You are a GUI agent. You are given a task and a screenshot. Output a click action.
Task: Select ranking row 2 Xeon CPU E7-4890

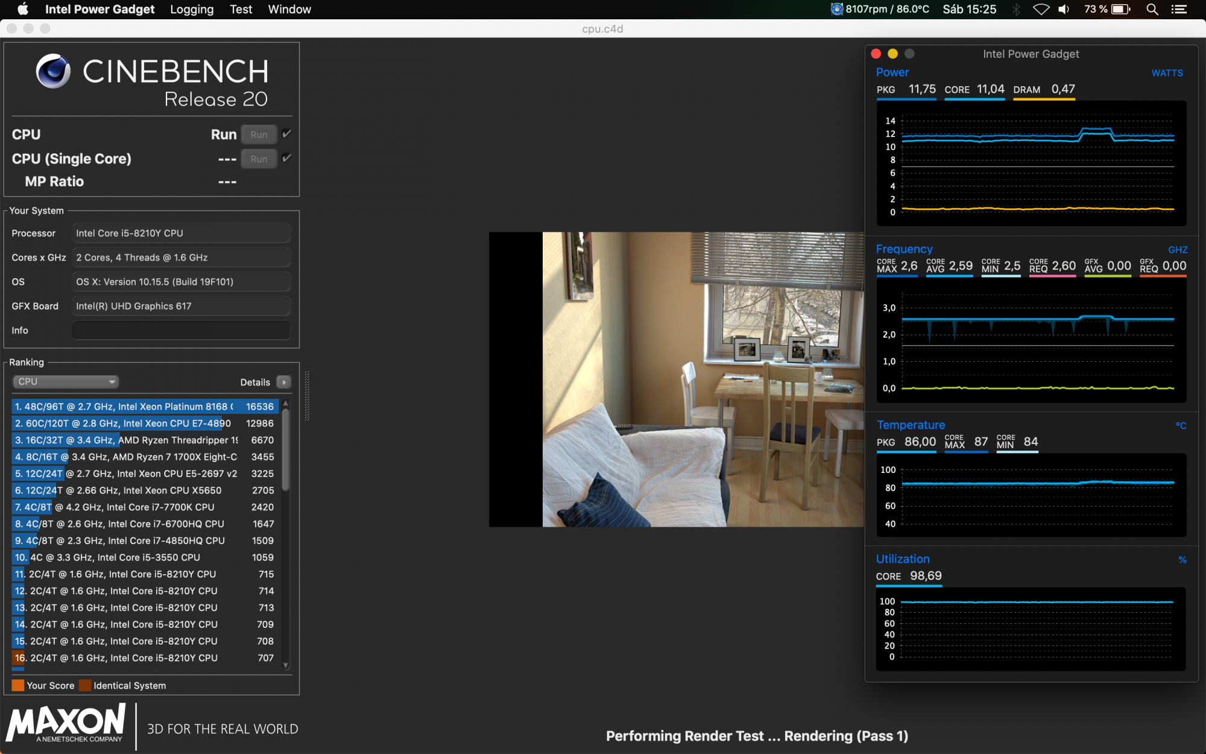pos(145,423)
